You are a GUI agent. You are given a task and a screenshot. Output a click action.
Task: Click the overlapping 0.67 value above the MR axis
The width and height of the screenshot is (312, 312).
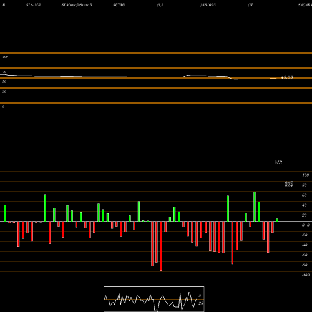(289, 182)
